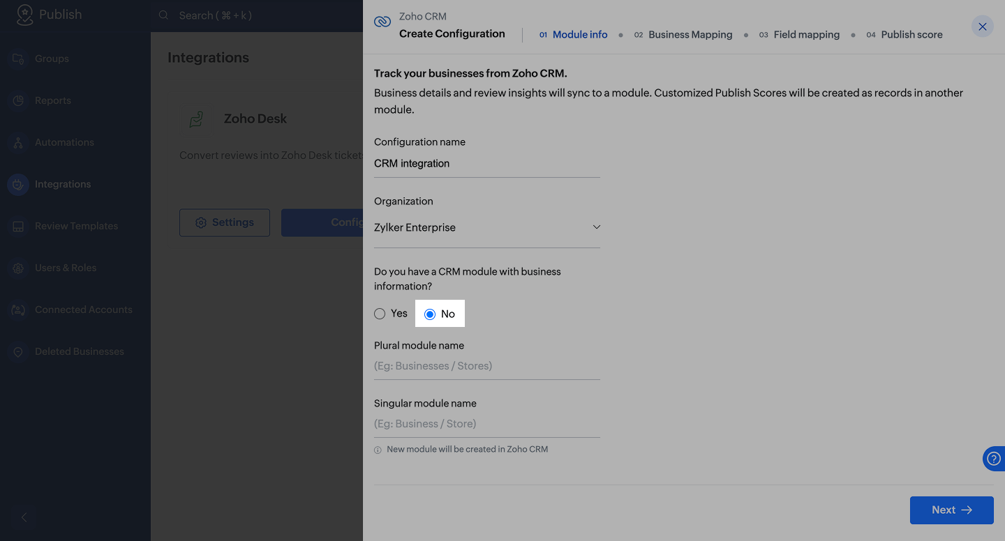This screenshot has width=1005, height=541.
Task: Open Users & Roles in the sidebar
Action: coord(66,268)
